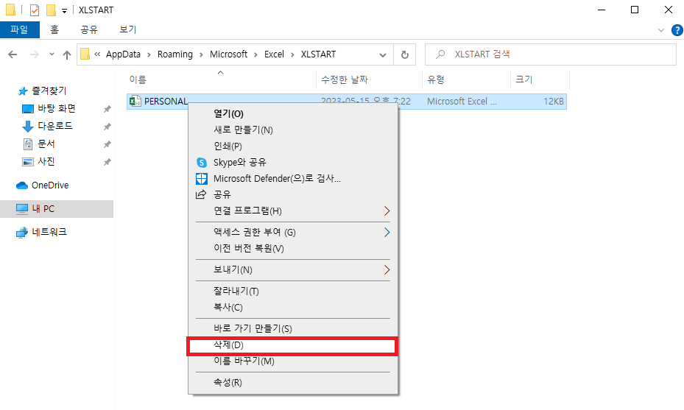Click the pin icon beside 사진
The image size is (684, 410).
pos(107,162)
